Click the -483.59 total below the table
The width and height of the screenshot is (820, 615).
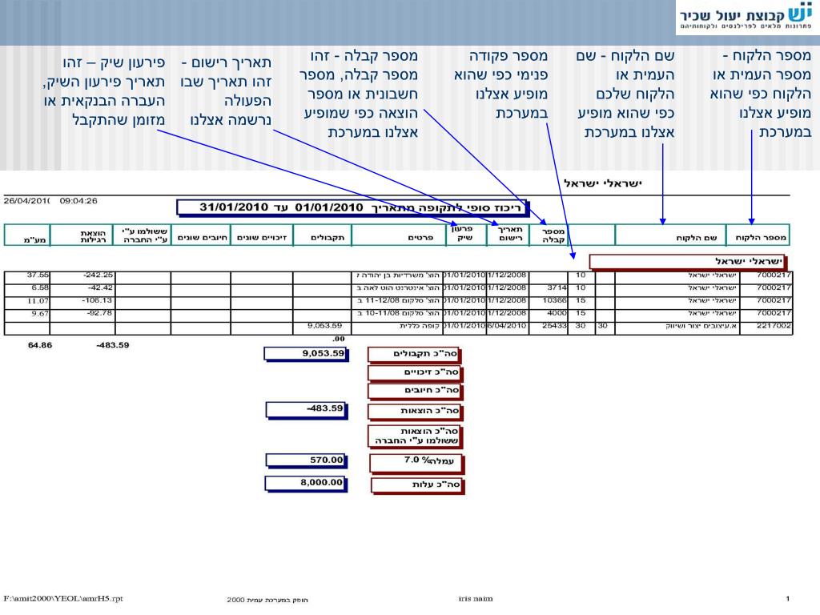[x=112, y=345]
